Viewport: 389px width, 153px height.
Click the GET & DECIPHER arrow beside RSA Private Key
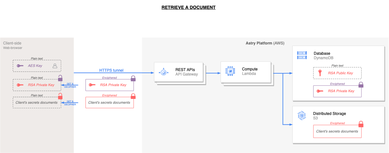click(x=70, y=85)
